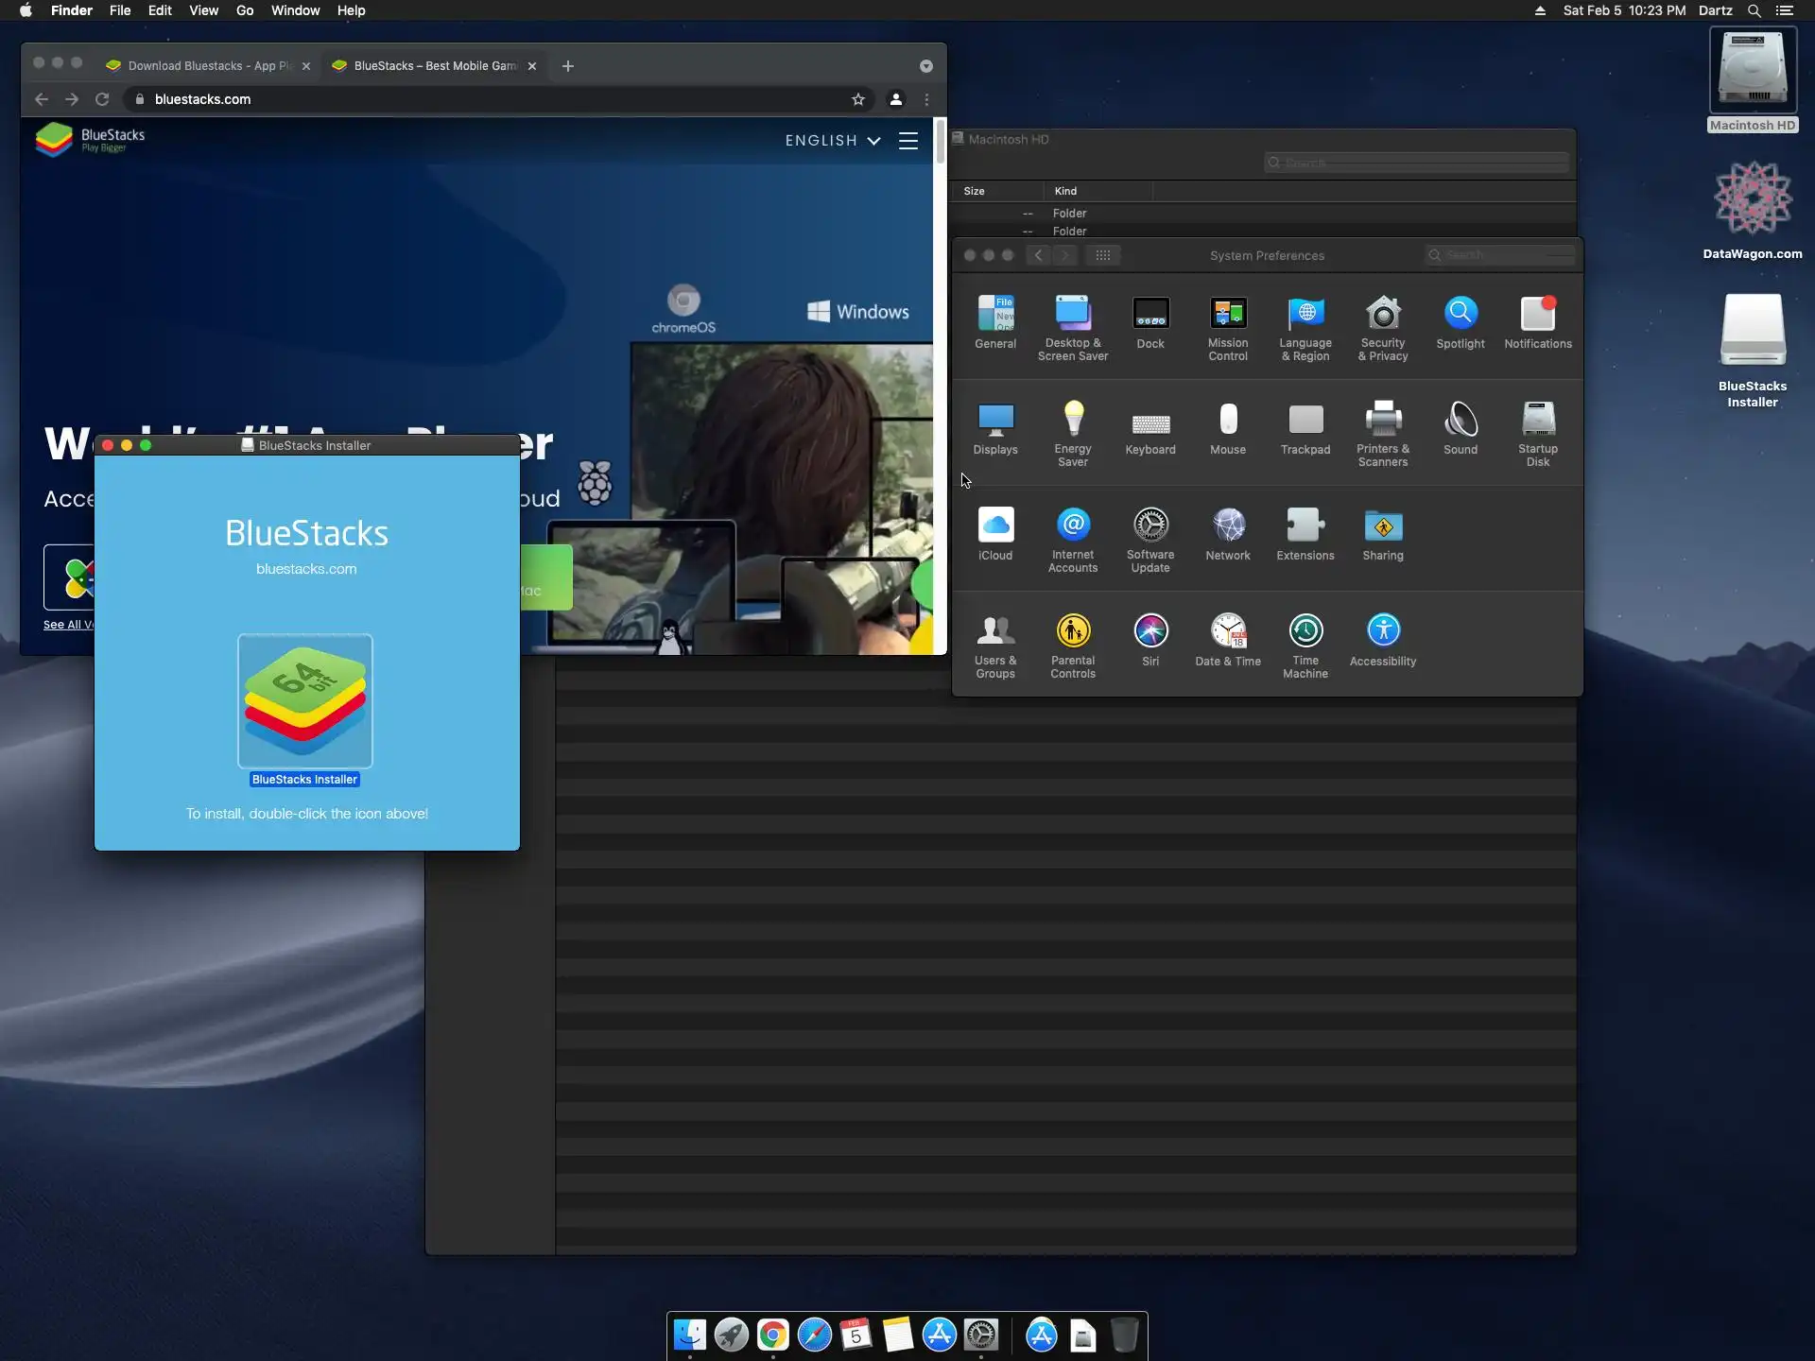Open the BlueStacks hamburger menu
Image resolution: width=1815 pixels, height=1361 pixels.
pos(907,141)
